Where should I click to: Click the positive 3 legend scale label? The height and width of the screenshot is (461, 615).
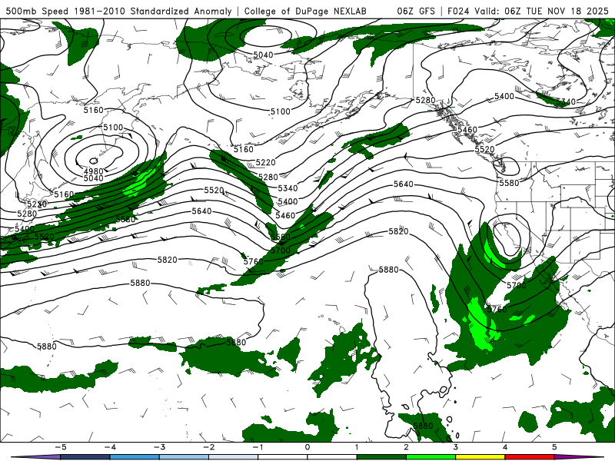tap(455, 447)
